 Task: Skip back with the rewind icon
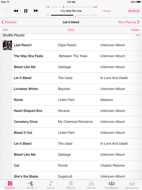tap(16, 11)
